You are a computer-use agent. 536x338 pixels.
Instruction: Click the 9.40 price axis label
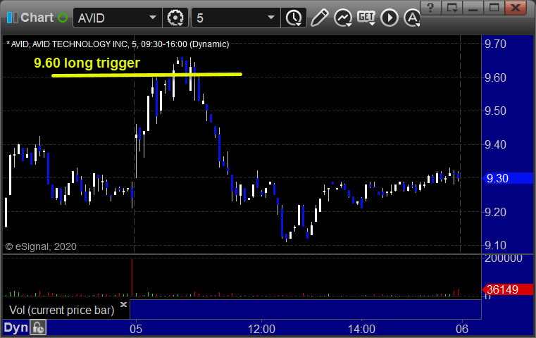tap(495, 144)
